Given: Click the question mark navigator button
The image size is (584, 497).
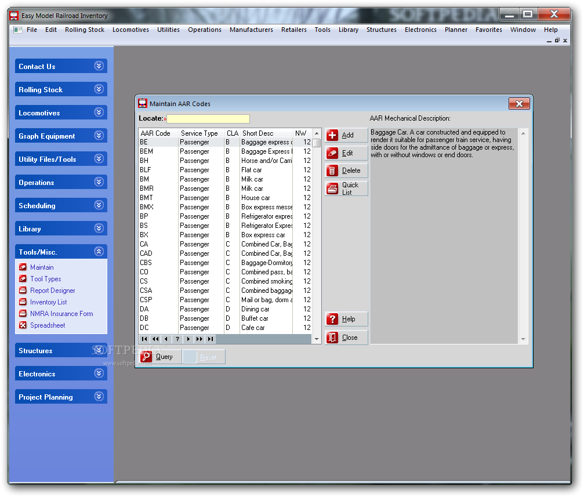Looking at the screenshot, I should (x=177, y=339).
